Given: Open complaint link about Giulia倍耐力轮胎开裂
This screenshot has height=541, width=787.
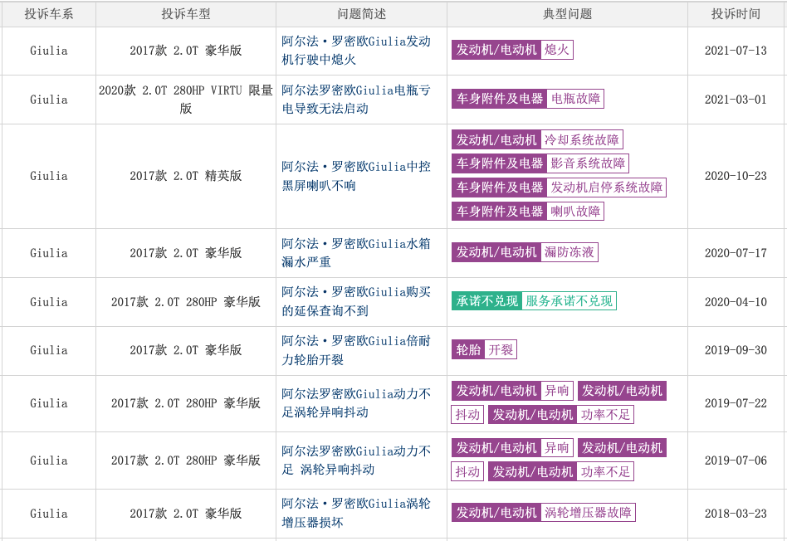Looking at the screenshot, I should coord(356,350).
